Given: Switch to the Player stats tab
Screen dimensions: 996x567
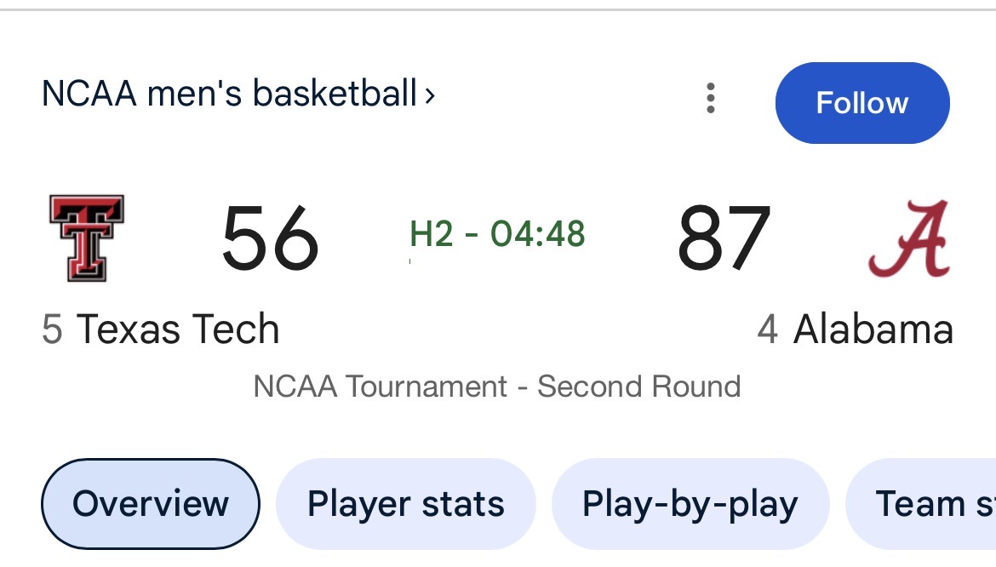Looking at the screenshot, I should coord(406,503).
